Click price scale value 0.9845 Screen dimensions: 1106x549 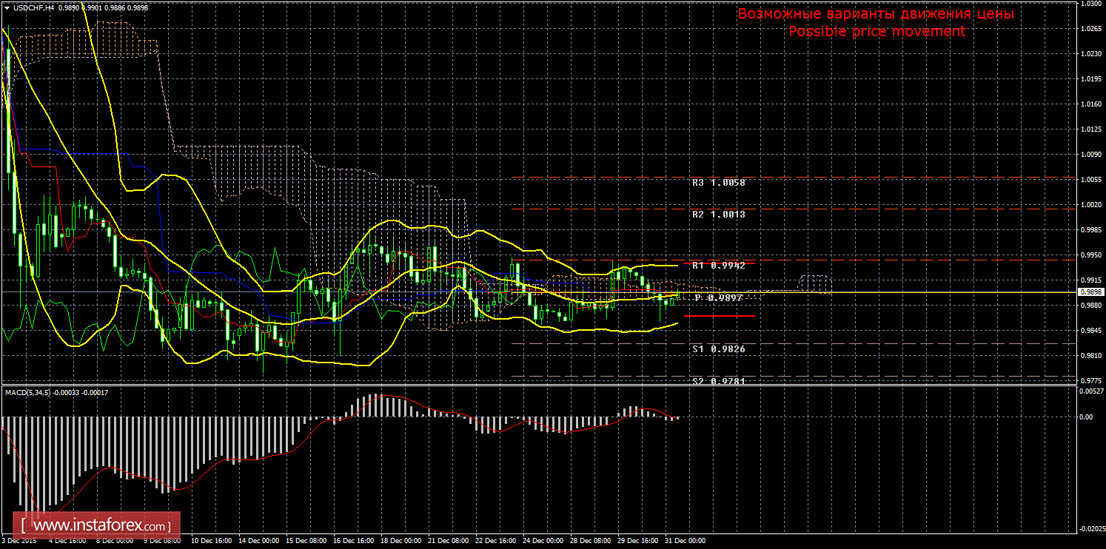[1091, 331]
